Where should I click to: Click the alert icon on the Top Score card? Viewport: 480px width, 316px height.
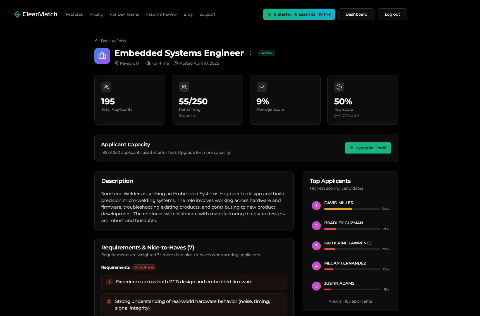pyautogui.click(x=339, y=87)
